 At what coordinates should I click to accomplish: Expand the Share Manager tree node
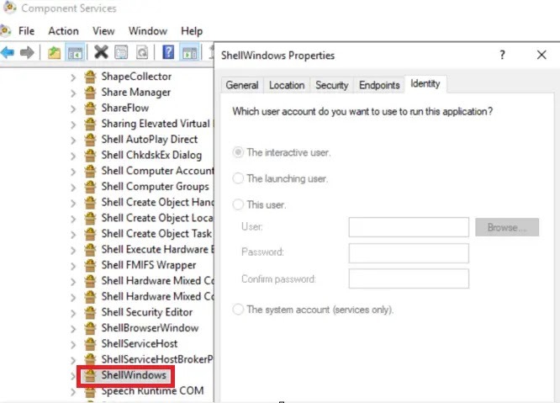pos(73,93)
